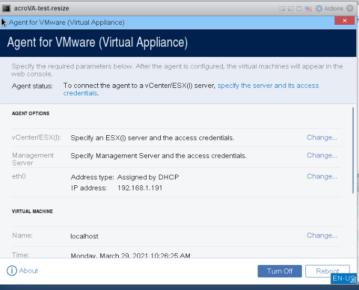Click the Turn Off button

(x=280, y=271)
